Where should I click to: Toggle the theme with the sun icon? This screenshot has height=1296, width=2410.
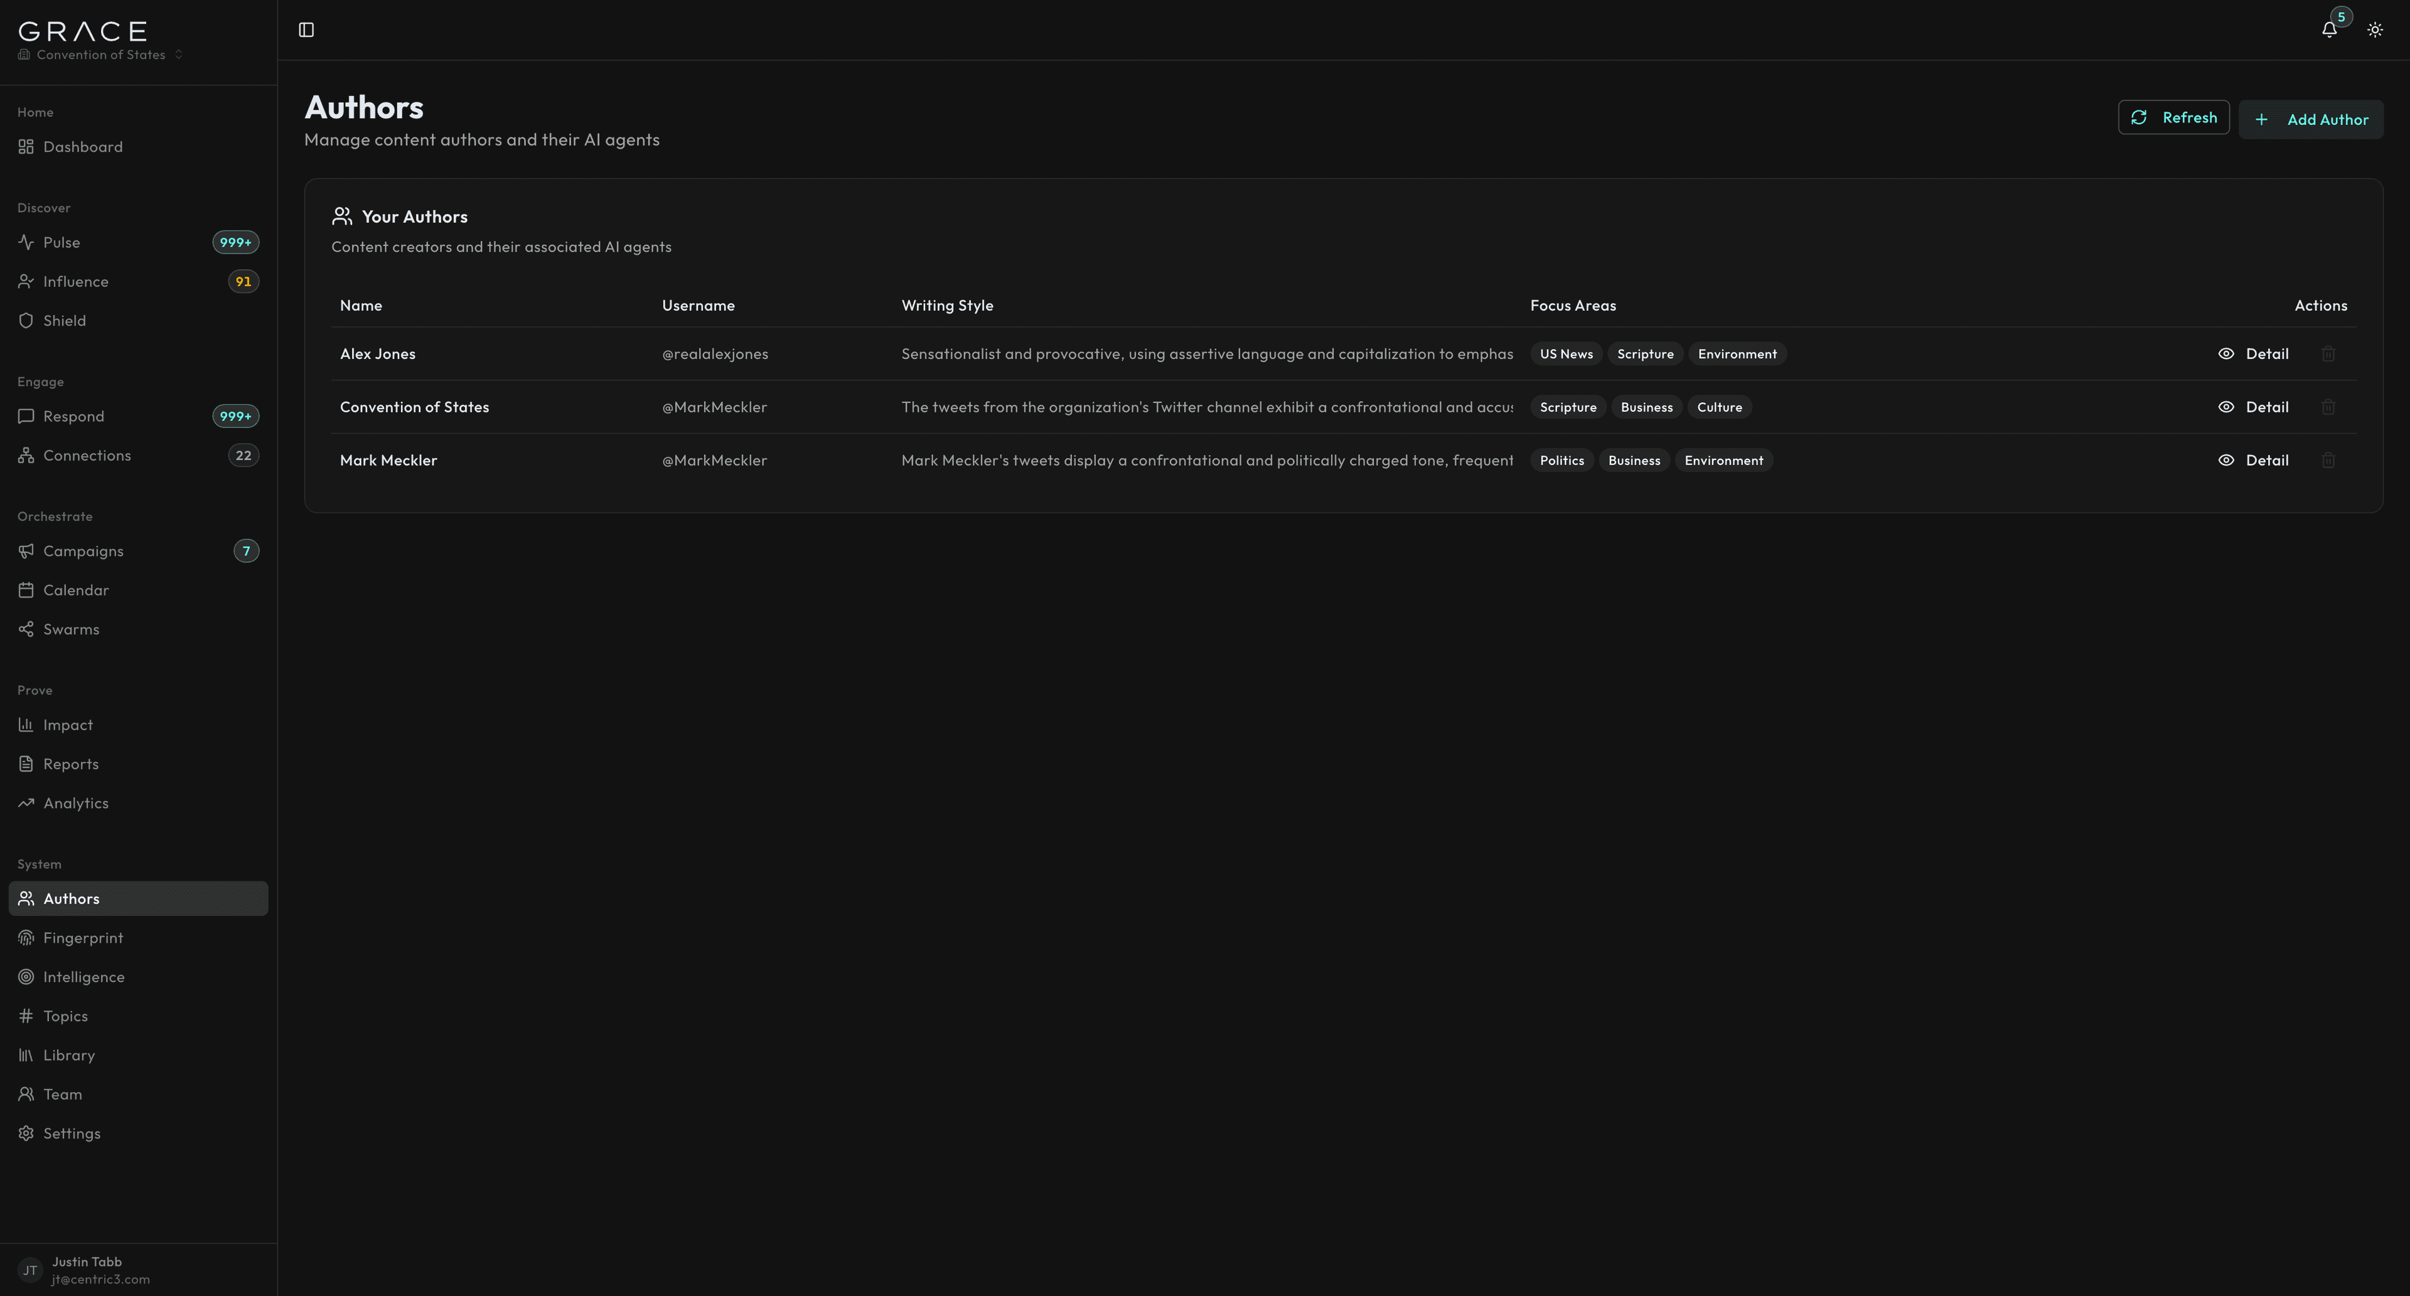tap(2375, 29)
